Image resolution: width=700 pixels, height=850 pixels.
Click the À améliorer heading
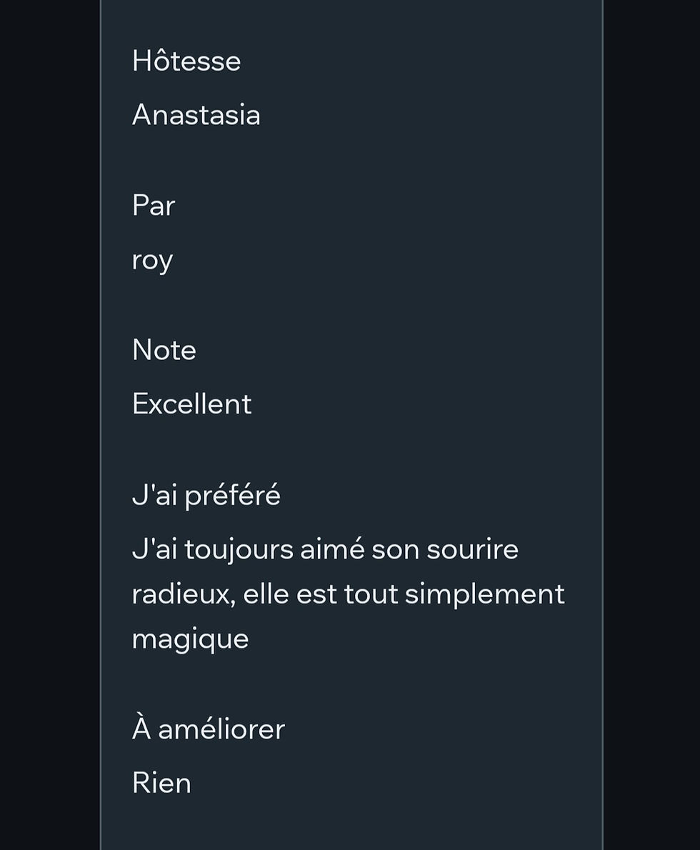coord(208,728)
